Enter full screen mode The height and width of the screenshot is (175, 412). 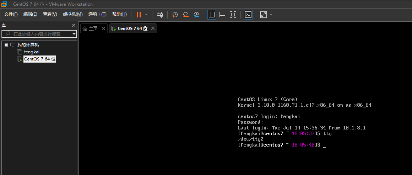233,15
